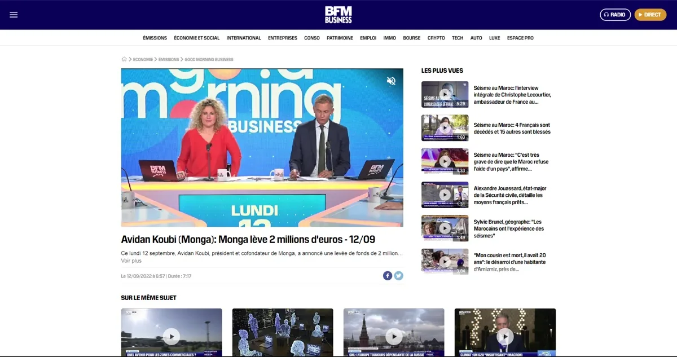Open 'Séisme au Maroc: l'interview intégrale' headline

click(x=512, y=95)
